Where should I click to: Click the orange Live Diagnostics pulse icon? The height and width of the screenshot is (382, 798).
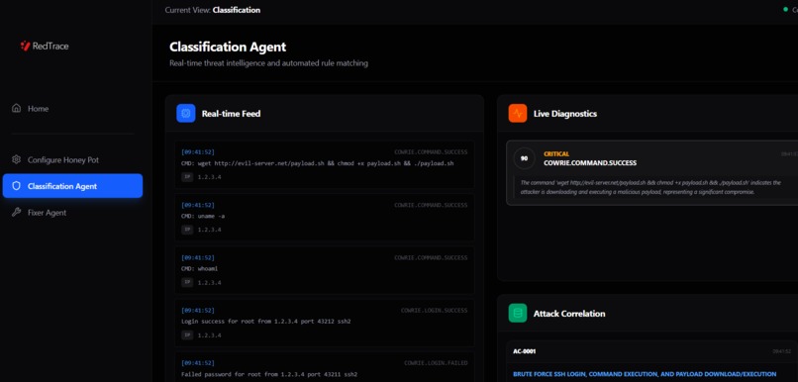[x=518, y=114]
